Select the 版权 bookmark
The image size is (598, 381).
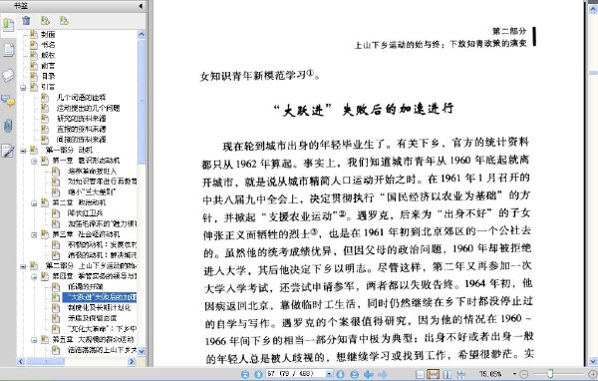point(48,56)
